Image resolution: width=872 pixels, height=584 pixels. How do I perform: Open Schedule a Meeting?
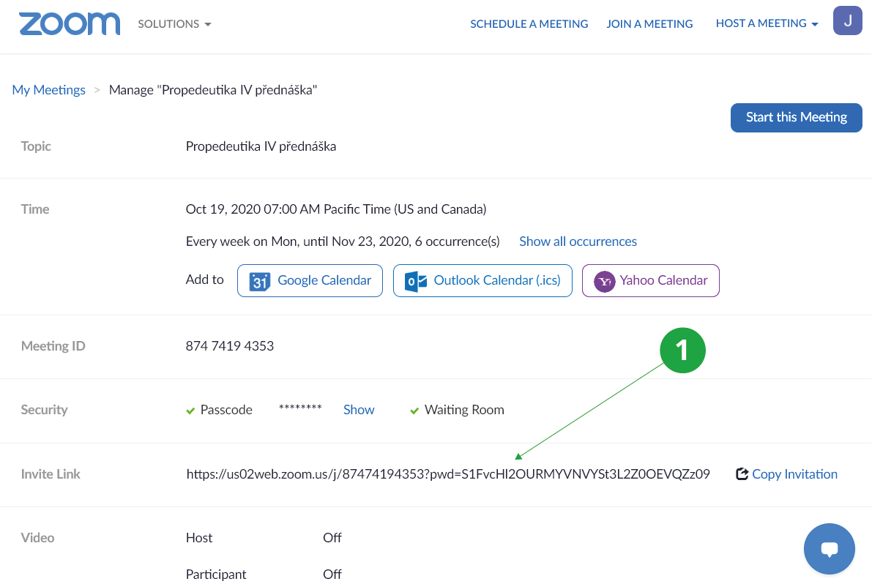click(529, 24)
